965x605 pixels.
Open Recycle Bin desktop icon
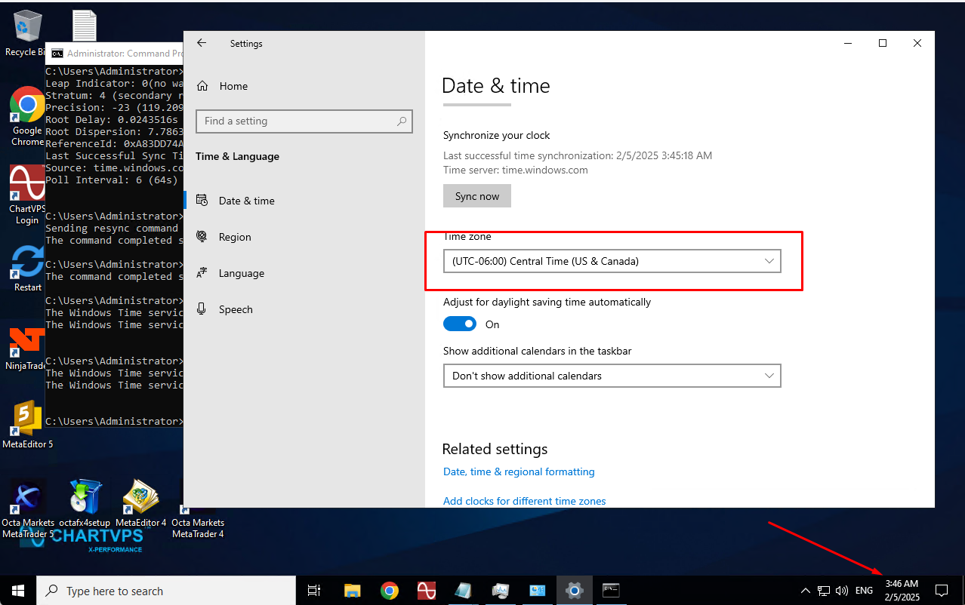pyautogui.click(x=27, y=33)
